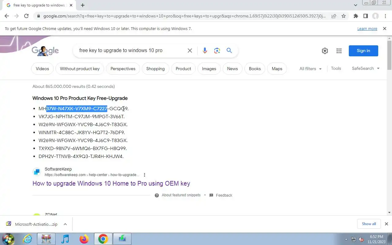Show hidden system tray icons
The image size is (392, 245).
(346, 239)
